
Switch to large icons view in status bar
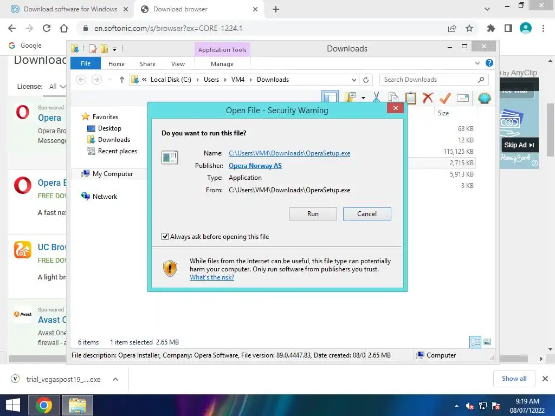(x=487, y=342)
